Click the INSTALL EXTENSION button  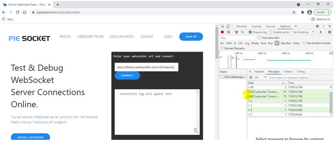click(30, 137)
